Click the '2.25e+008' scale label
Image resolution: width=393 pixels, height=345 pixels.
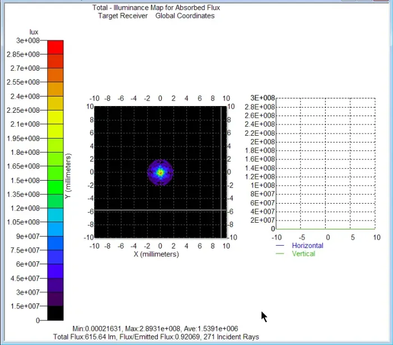[23, 111]
